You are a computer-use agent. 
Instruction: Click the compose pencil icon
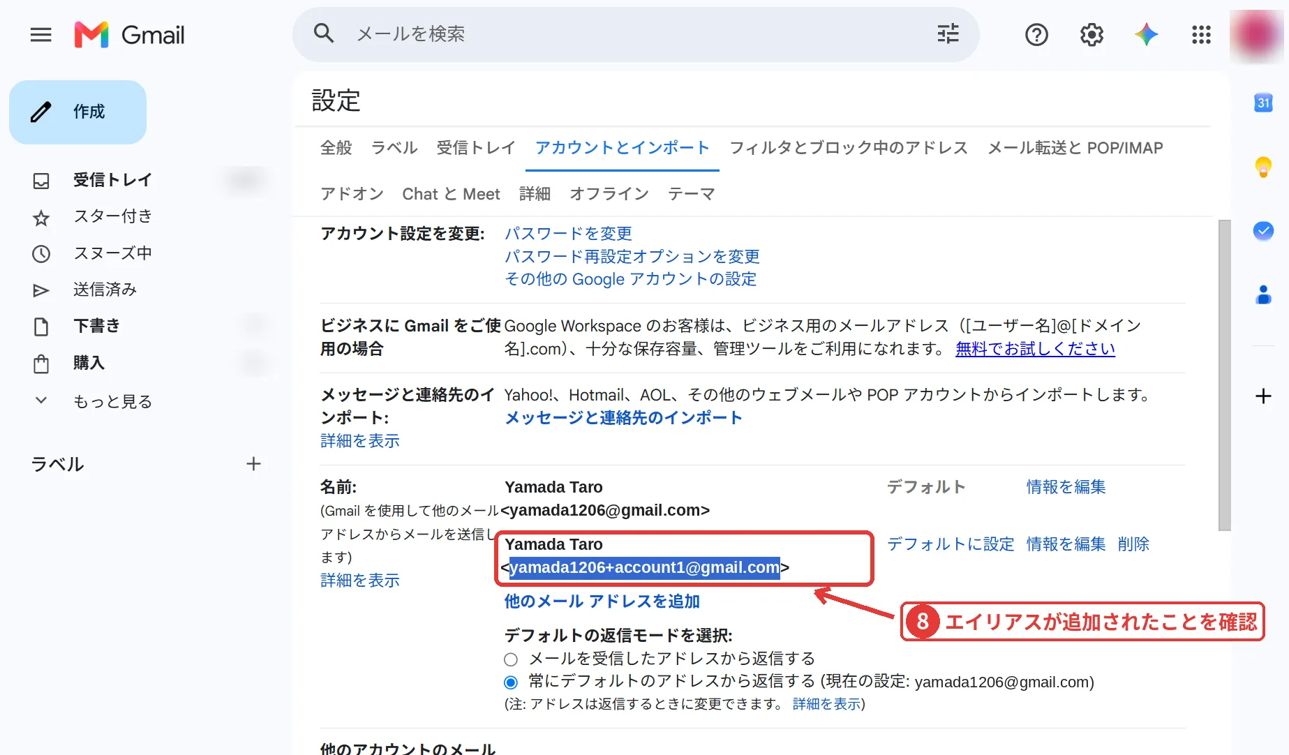[41, 112]
